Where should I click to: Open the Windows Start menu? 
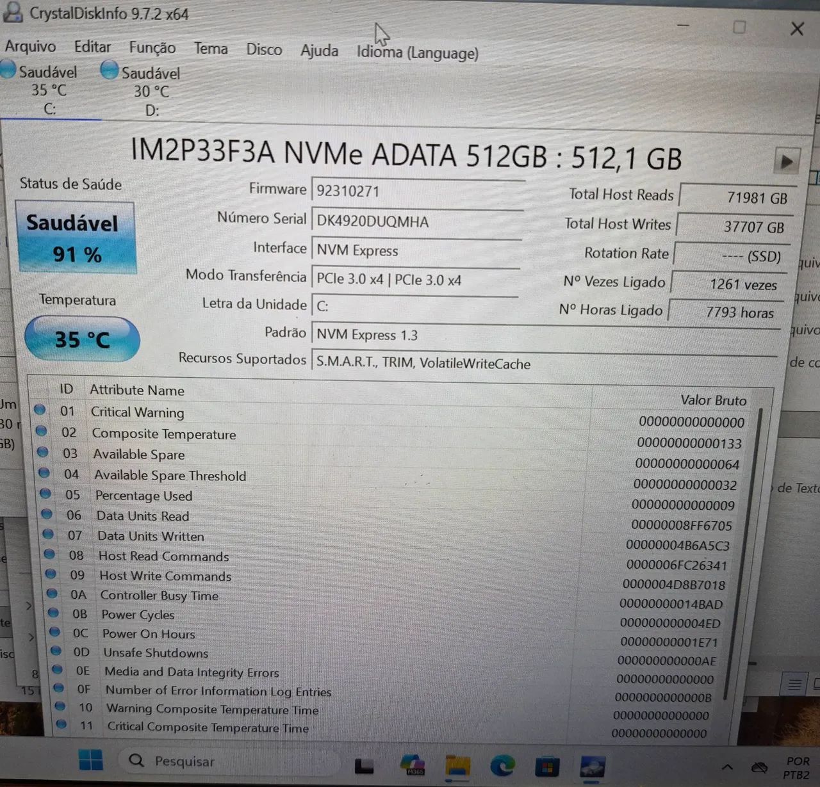click(x=90, y=761)
